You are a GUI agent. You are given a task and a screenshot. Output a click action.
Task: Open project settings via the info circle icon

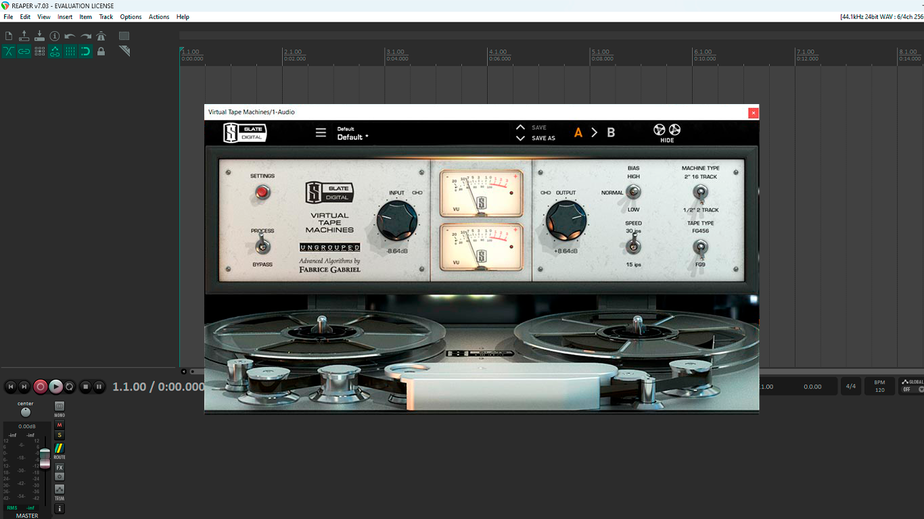pos(55,36)
